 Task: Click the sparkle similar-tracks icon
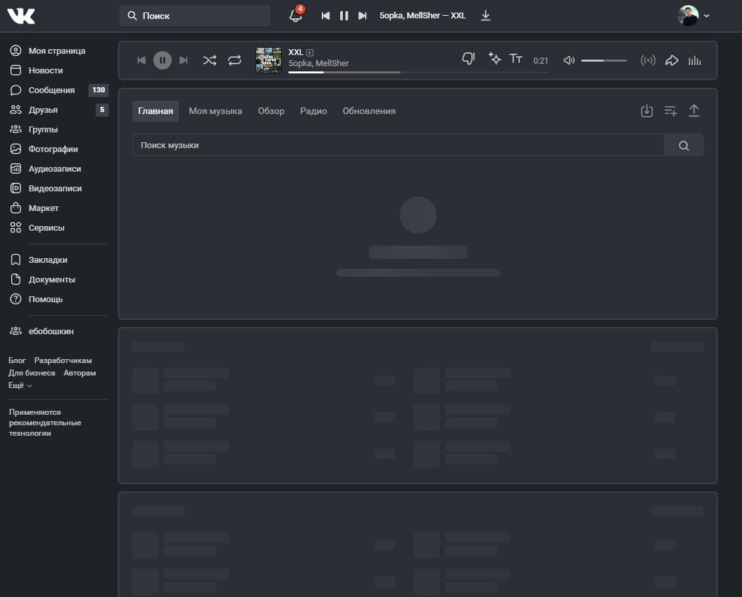pos(495,59)
